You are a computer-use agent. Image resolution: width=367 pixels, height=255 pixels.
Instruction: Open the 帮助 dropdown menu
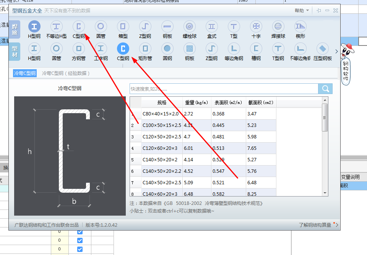coord(302,11)
